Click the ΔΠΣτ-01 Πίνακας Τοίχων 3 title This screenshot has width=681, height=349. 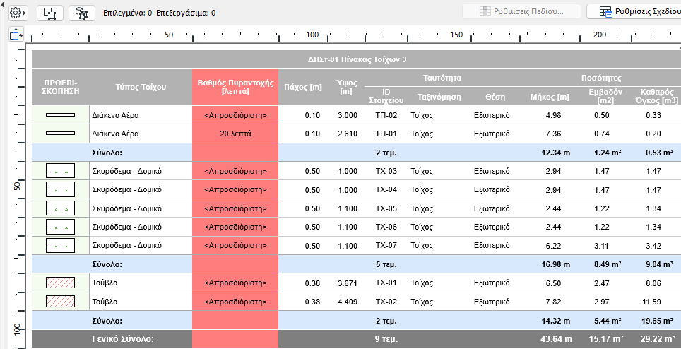pyautogui.click(x=357, y=59)
